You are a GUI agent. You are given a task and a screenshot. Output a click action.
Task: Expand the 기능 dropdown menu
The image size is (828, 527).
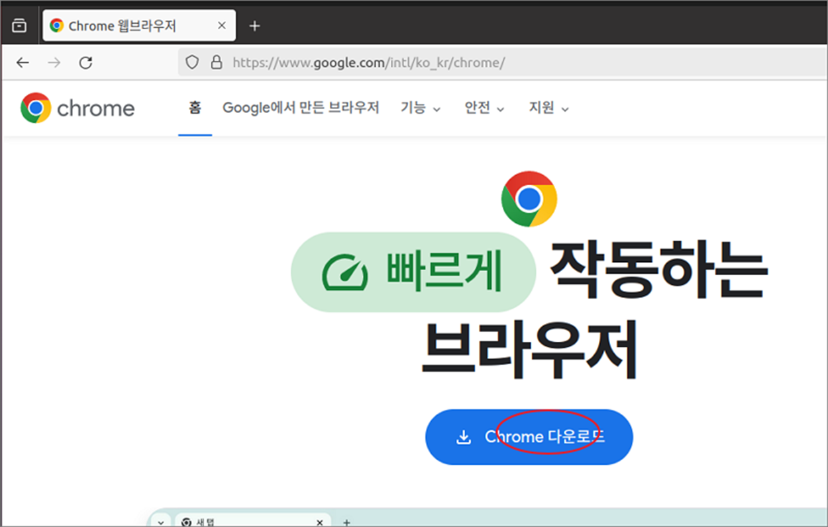coord(421,108)
